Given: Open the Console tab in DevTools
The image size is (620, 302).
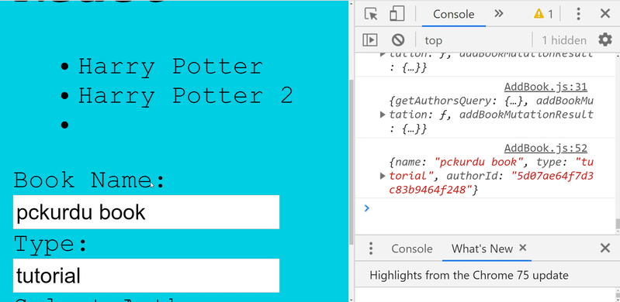Looking at the screenshot, I should tap(453, 14).
